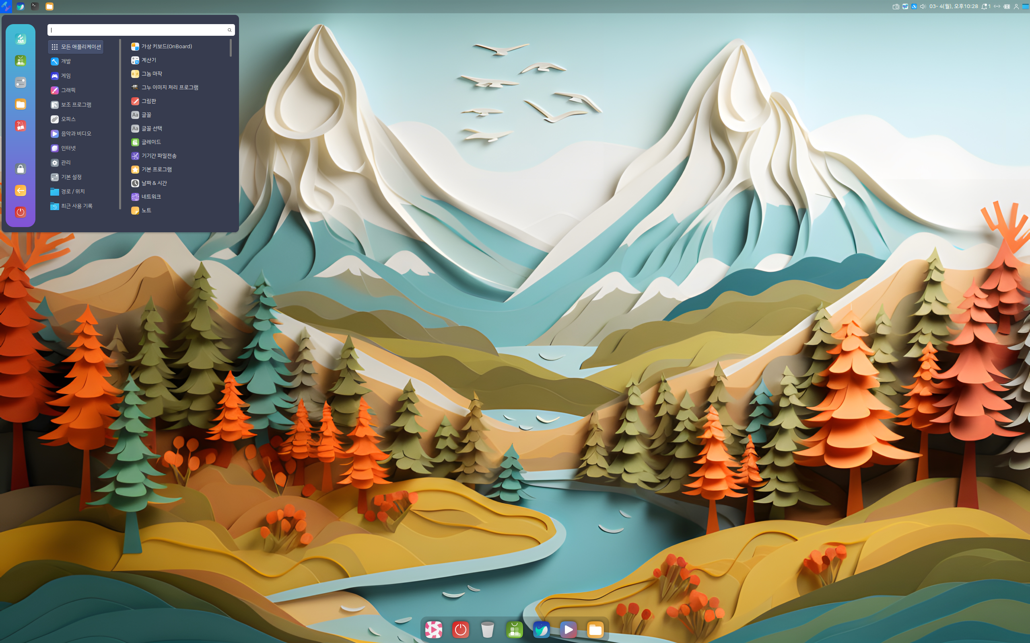Viewport: 1030px width, 643px height.
Task: Open the 기본 설정 category
Action: (x=66, y=177)
